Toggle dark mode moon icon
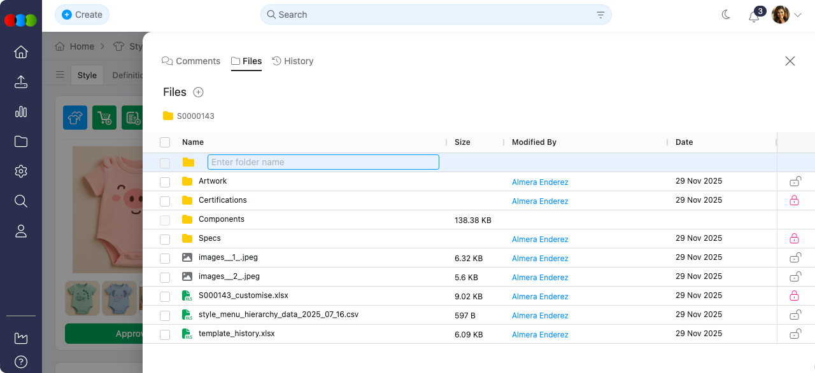 tap(726, 15)
